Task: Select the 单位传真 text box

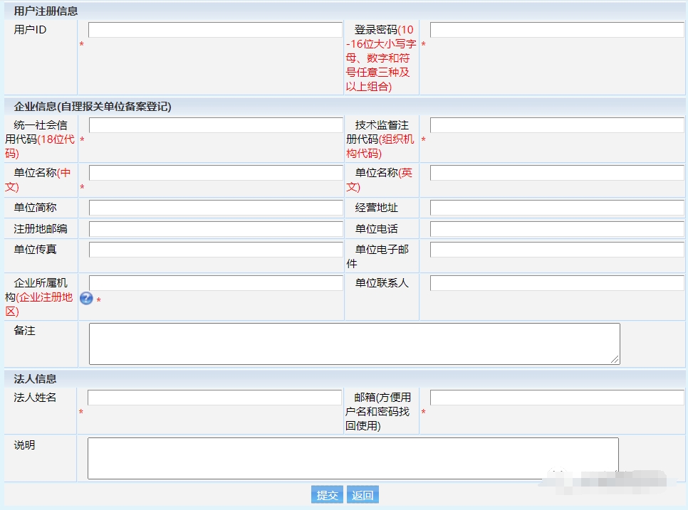Action: click(216, 250)
